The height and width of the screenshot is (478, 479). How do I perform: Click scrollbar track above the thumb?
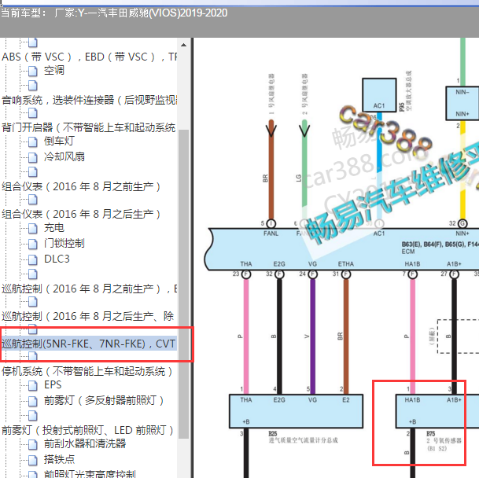pyautogui.click(x=183, y=90)
